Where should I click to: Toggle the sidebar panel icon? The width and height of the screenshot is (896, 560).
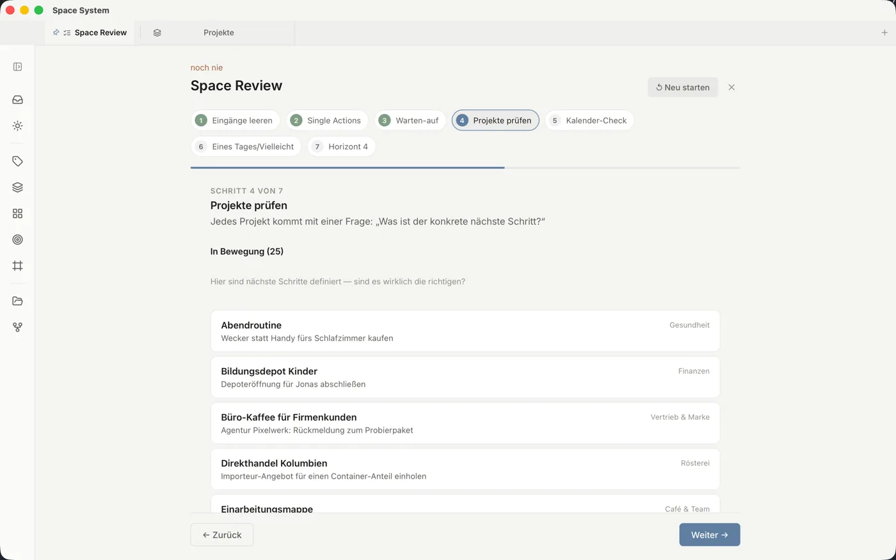[x=17, y=67]
